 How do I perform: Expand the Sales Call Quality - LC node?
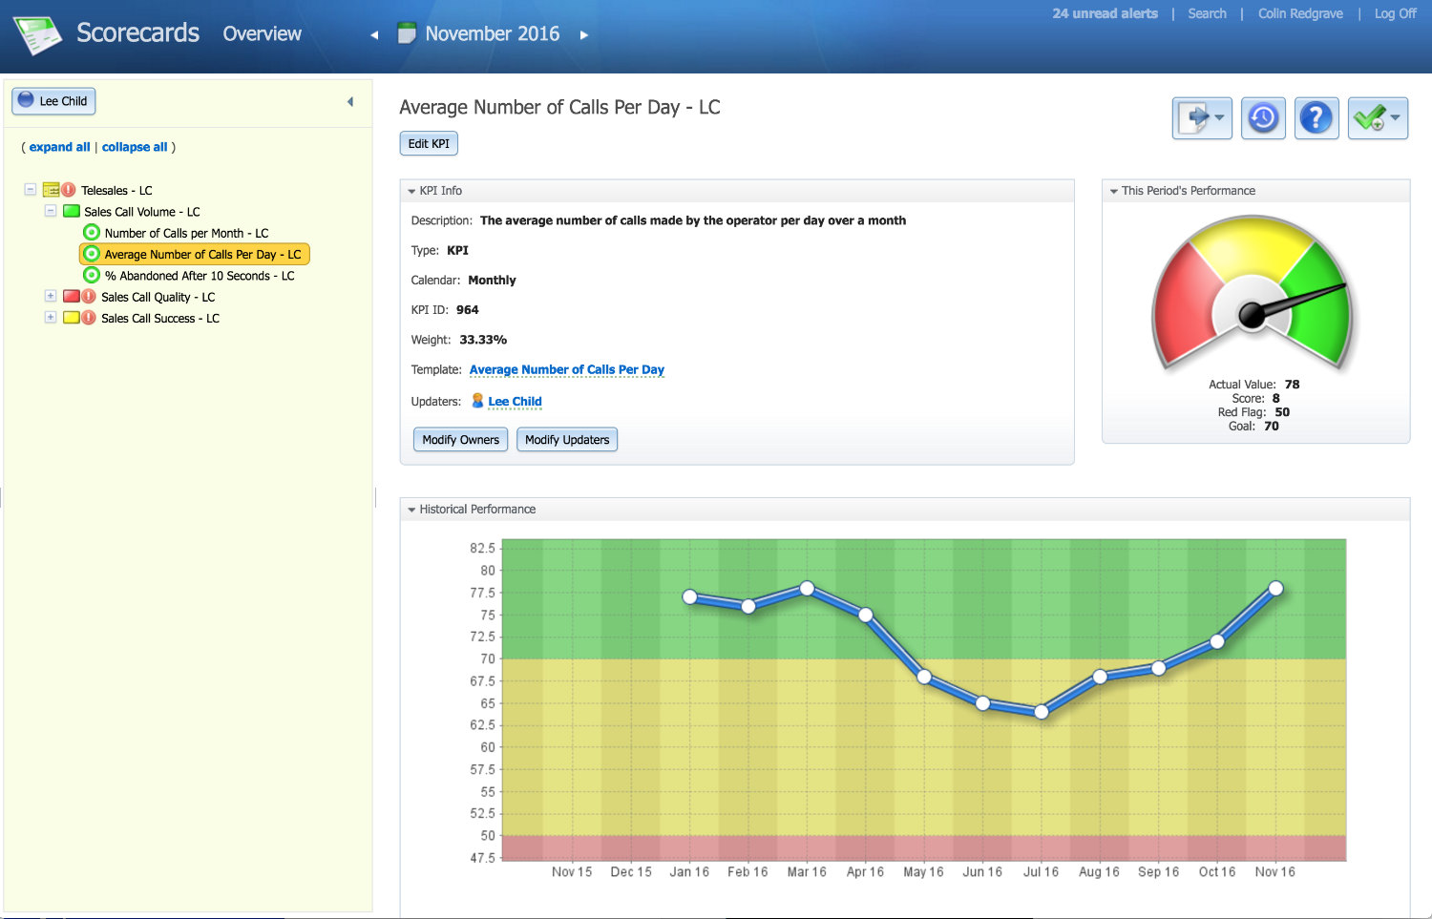(51, 296)
